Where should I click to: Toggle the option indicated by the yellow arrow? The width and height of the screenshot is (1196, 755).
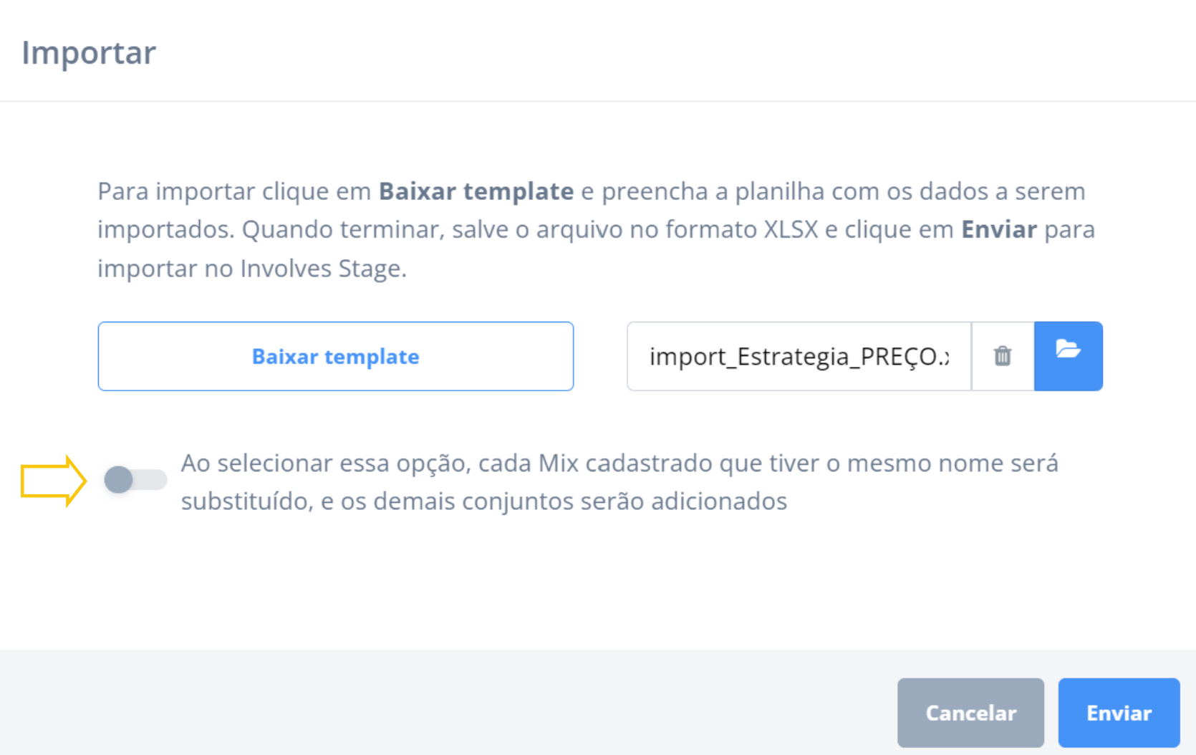(x=134, y=479)
